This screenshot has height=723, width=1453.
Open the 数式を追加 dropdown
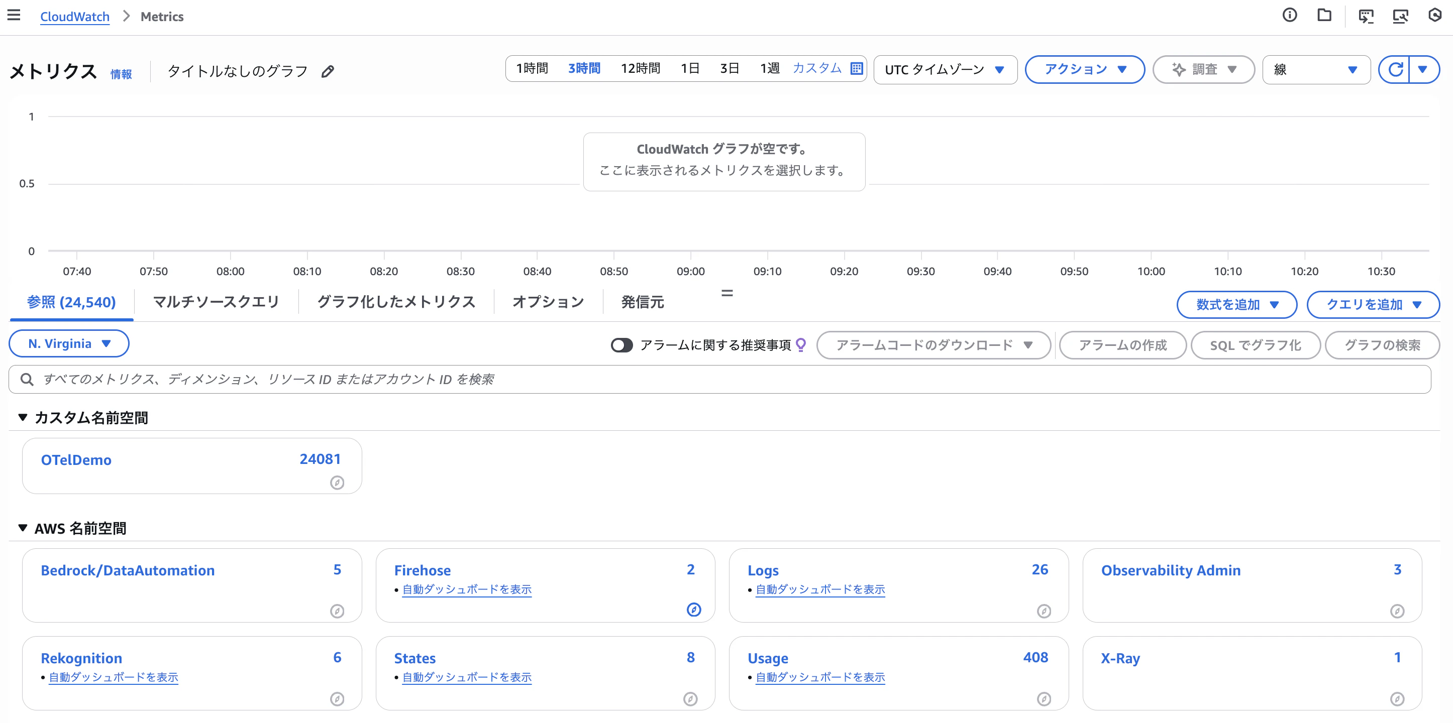(x=1236, y=304)
